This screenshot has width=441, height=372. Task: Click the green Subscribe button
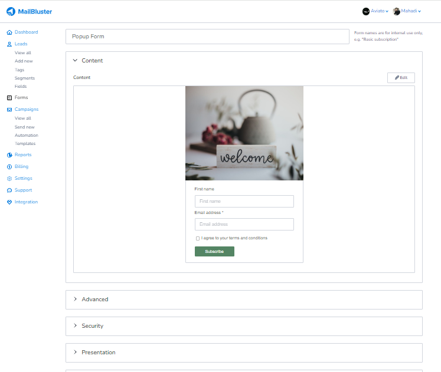214,252
